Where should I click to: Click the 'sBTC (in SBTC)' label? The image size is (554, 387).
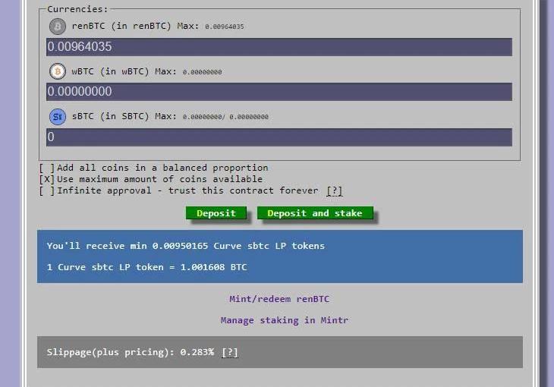point(110,116)
